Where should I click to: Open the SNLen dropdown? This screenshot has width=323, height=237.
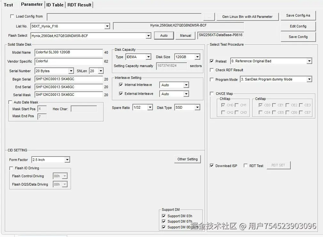point(101,71)
